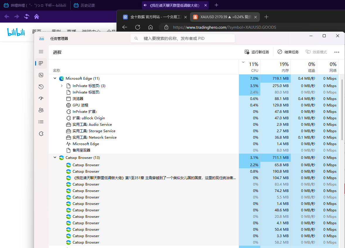Click home icon in the purple Catsxp toolbar
Image resolution: width=345 pixels, height=248 pixels.
click(37, 16)
